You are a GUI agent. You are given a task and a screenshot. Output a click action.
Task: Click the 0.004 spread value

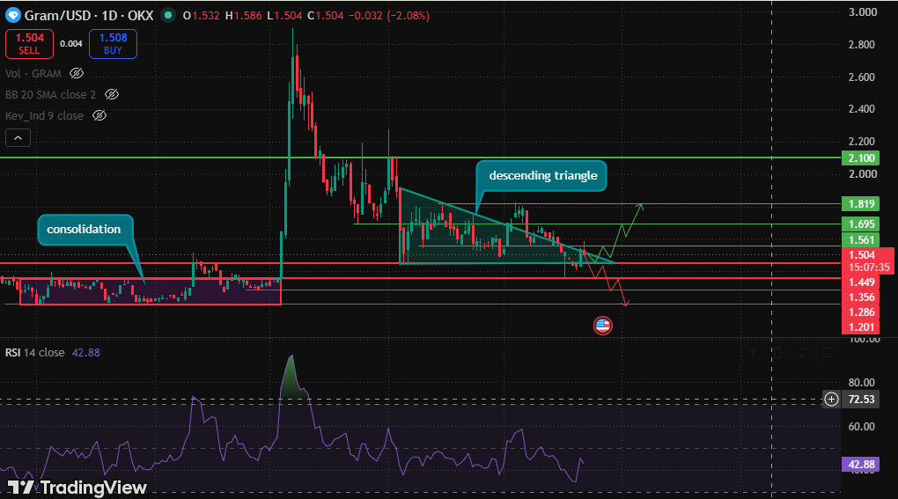click(71, 43)
